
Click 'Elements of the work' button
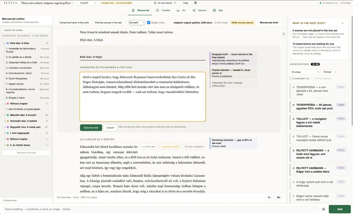point(26,153)
